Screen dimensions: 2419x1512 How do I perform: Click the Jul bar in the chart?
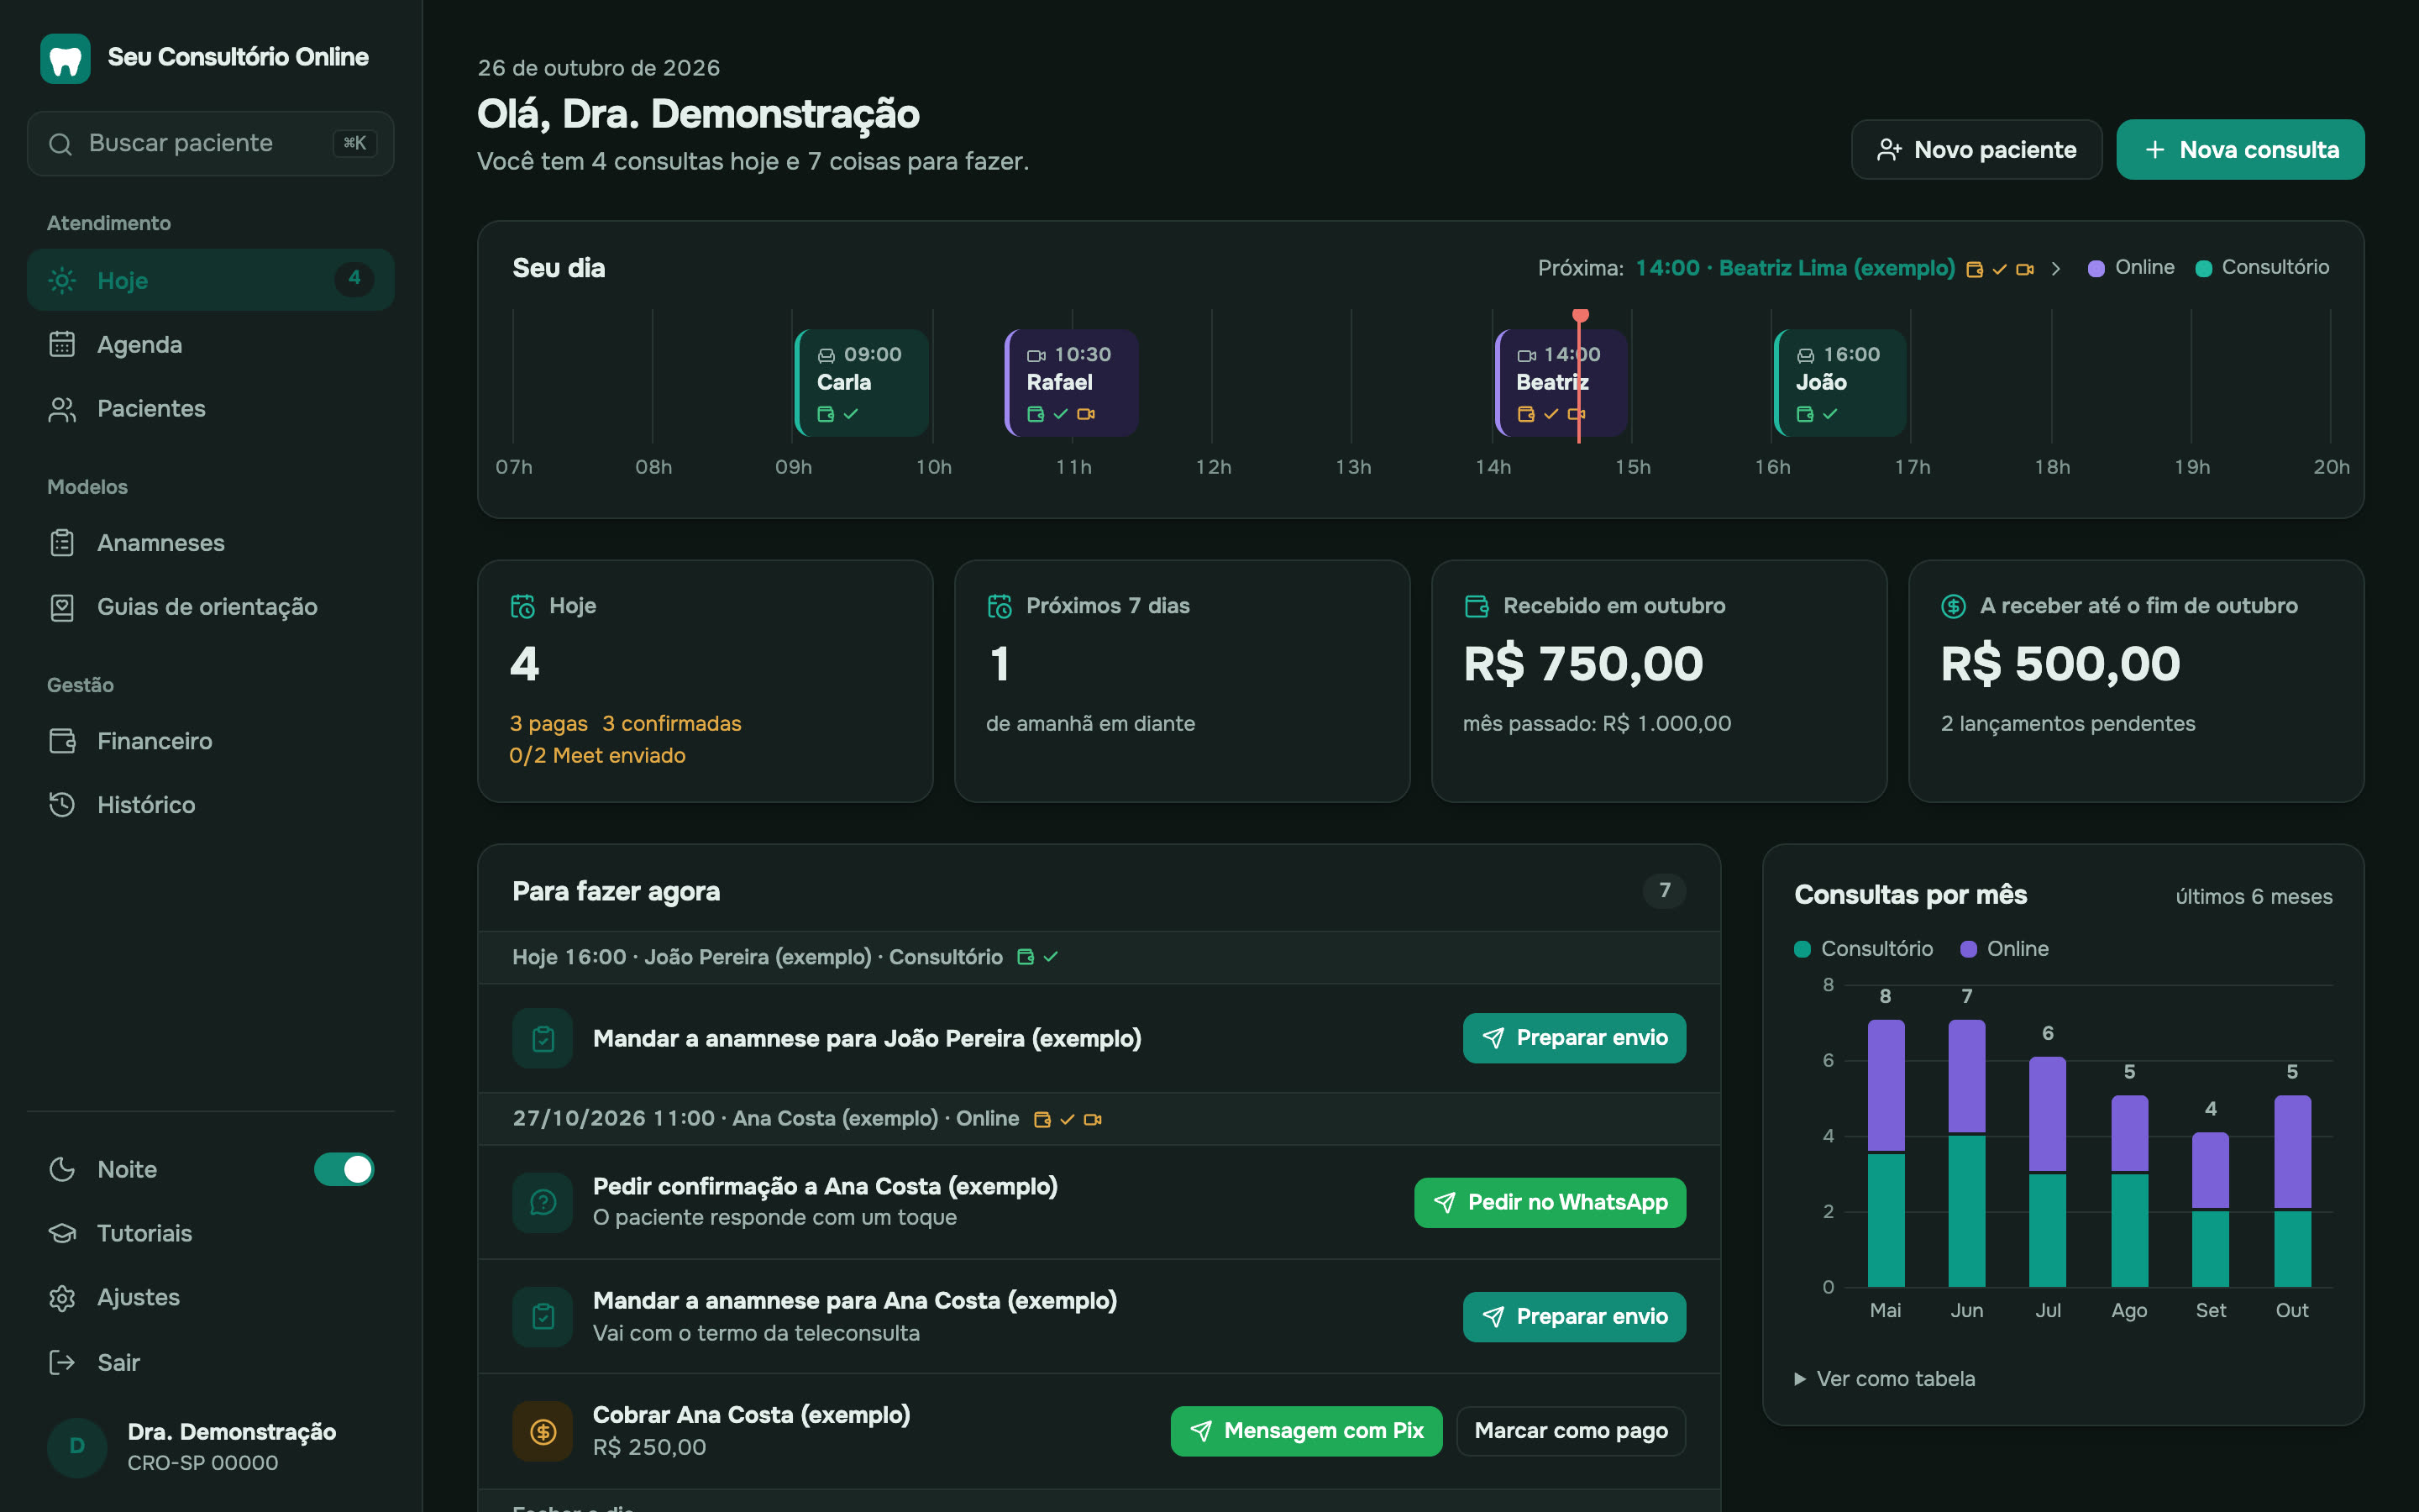click(x=2047, y=1172)
